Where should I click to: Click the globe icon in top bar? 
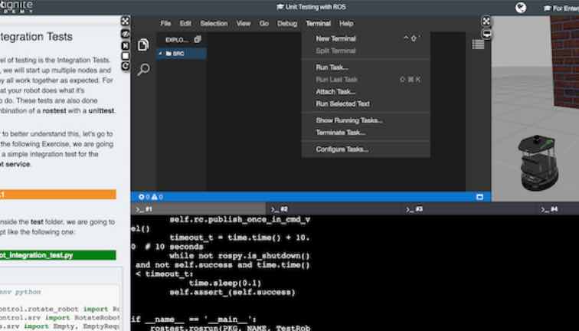(x=521, y=8)
